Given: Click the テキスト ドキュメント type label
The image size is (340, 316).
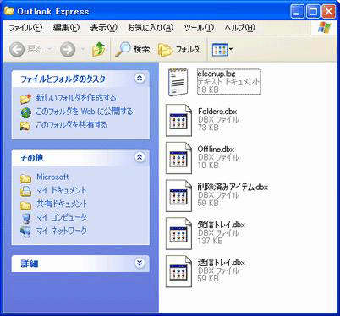Looking at the screenshot, I should pos(228,81).
